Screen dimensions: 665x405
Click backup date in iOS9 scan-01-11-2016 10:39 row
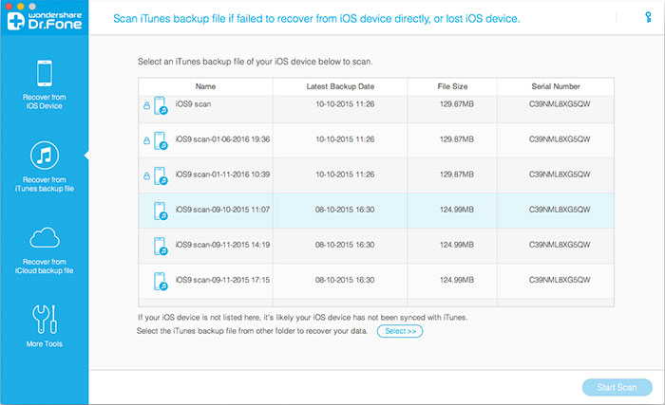345,175
